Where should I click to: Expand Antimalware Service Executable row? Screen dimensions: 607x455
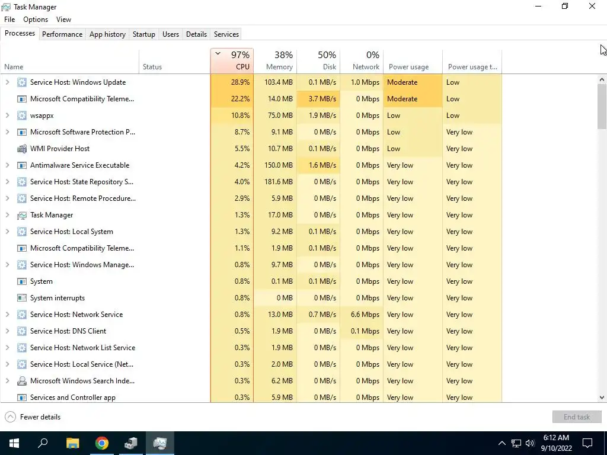[7, 165]
